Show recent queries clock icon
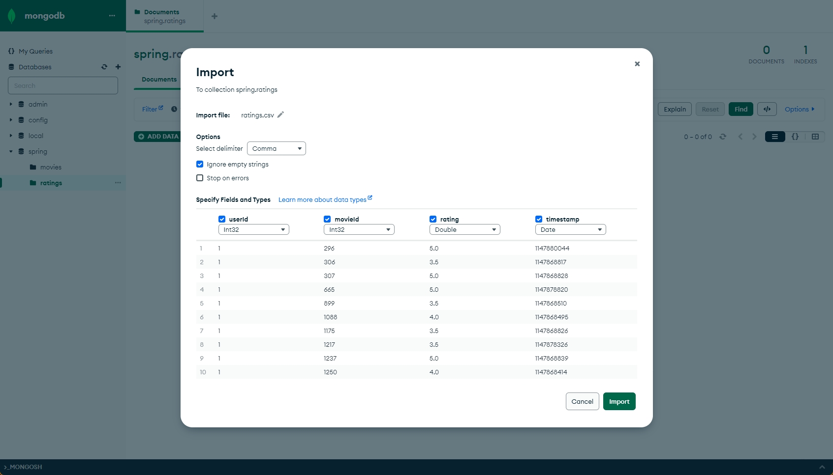Viewport: 833px width, 475px height. tap(174, 109)
